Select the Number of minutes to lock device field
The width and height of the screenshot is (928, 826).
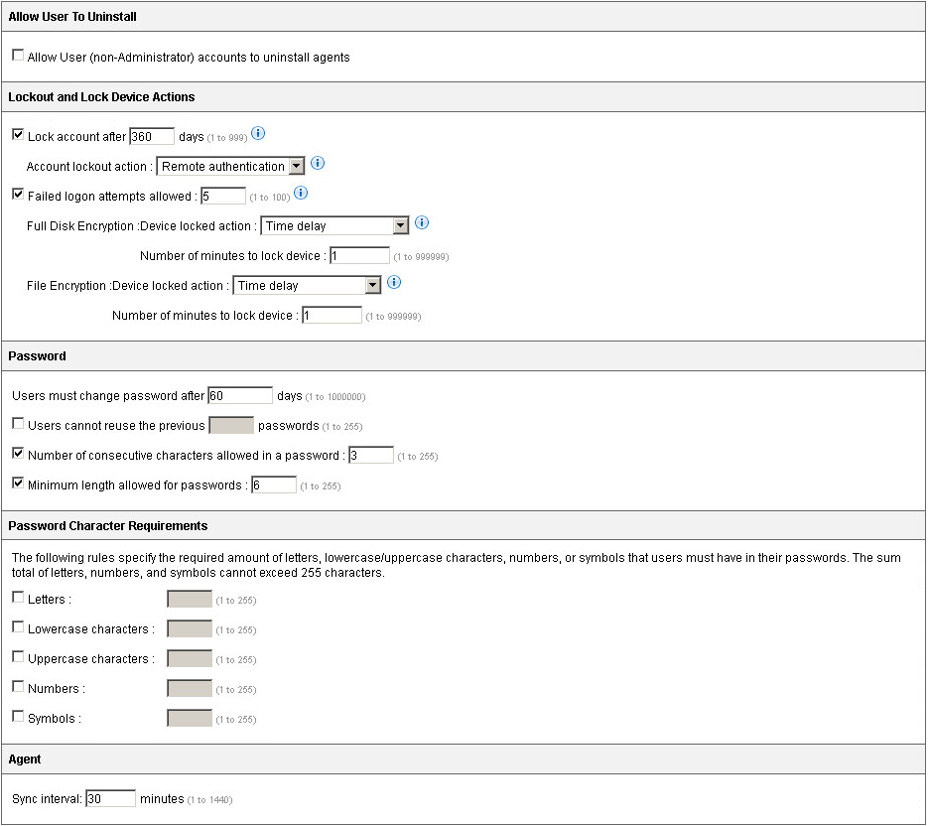click(x=359, y=255)
